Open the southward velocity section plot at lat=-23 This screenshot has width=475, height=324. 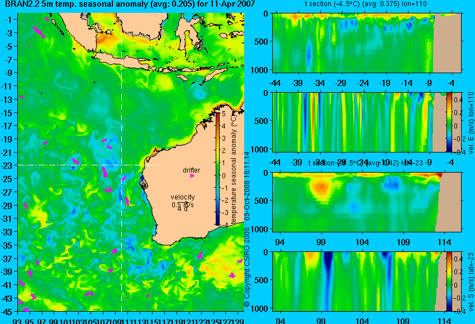[367, 282]
